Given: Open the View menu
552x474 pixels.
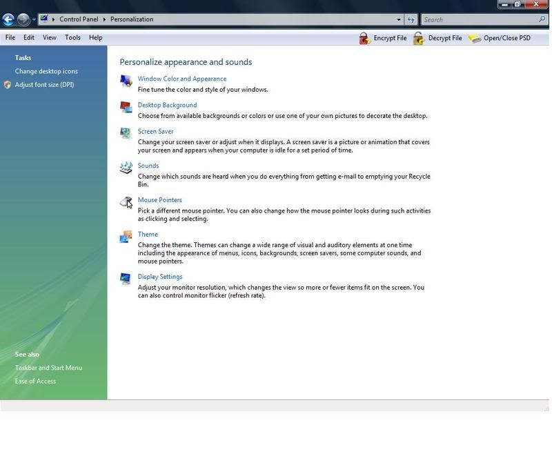Looking at the screenshot, I should point(50,37).
